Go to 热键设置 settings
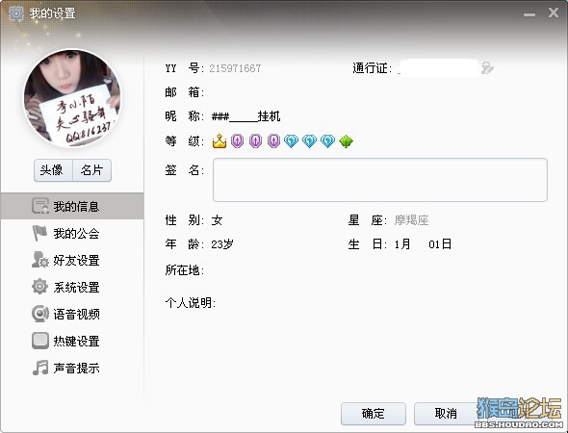 (72, 341)
